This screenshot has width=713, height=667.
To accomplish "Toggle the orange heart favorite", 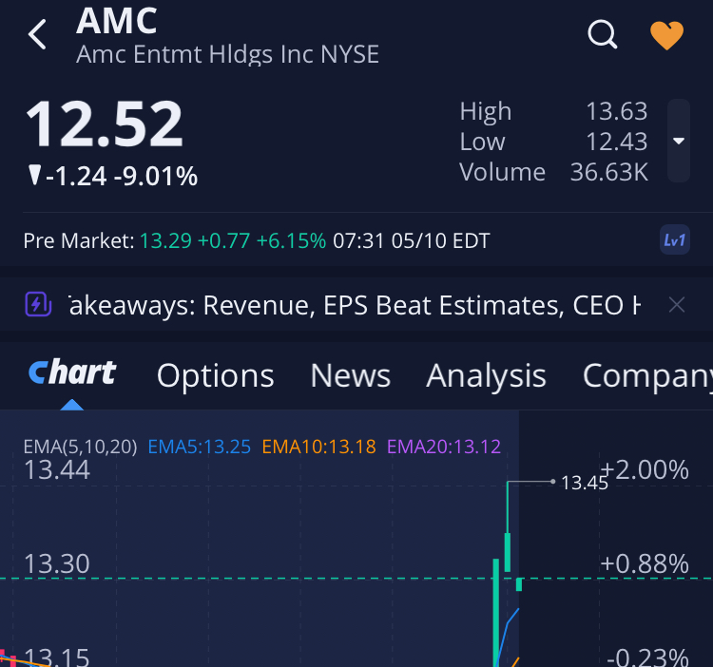I will click(666, 35).
